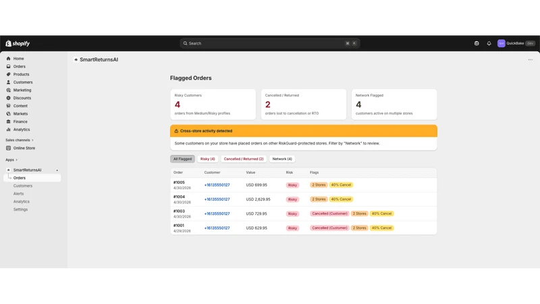Screen dimensions: 540x304
Task: Click the store front icon in top bar
Action: 477,43
